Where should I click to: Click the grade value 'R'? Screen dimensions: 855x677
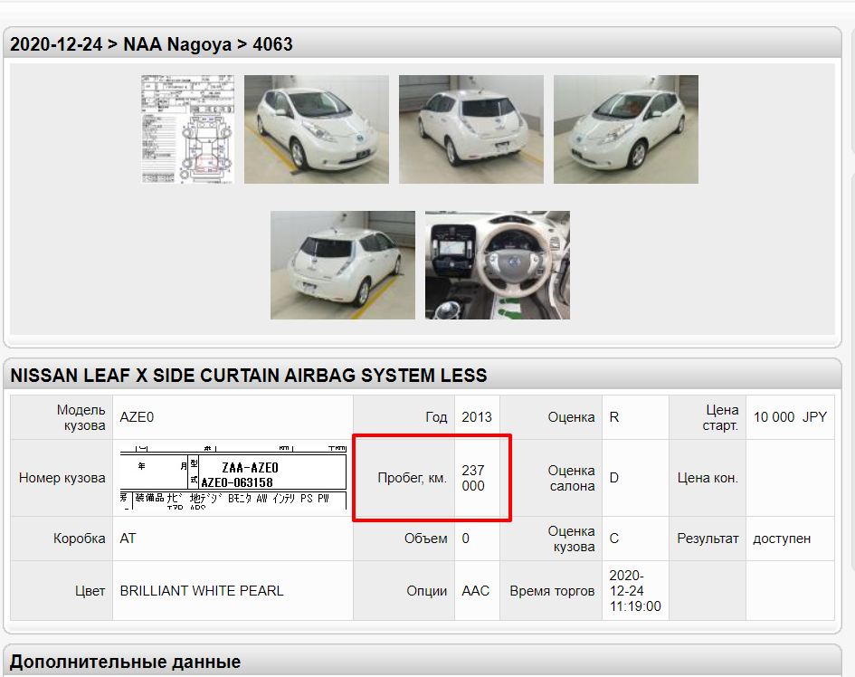click(614, 417)
